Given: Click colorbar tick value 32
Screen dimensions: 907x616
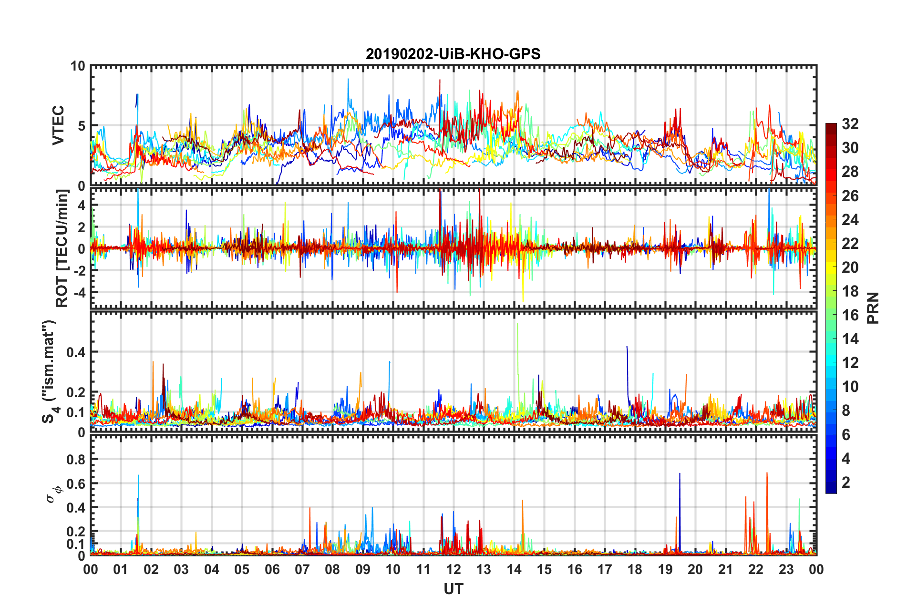Looking at the screenshot, I should [x=850, y=124].
